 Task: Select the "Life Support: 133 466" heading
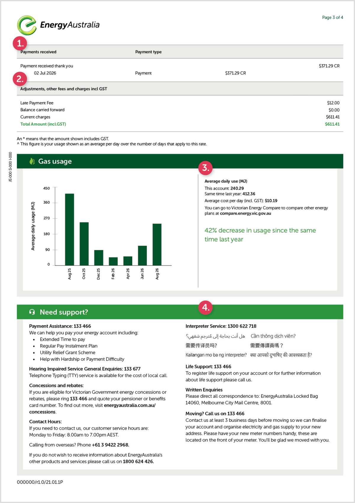(x=208, y=367)
